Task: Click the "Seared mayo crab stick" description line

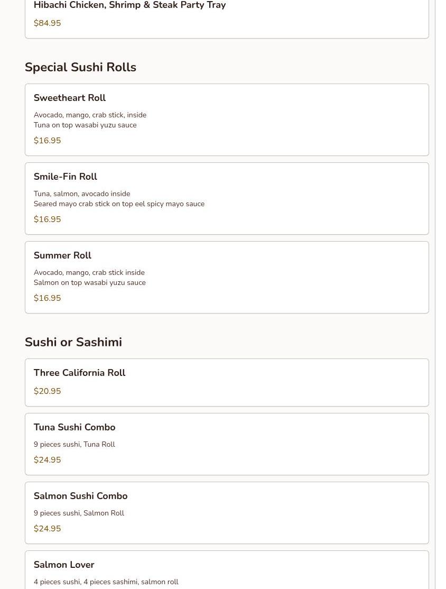Action: click(119, 204)
